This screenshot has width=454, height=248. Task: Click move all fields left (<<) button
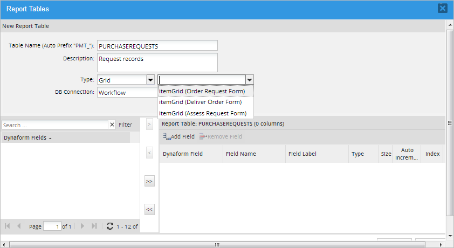[x=149, y=209]
